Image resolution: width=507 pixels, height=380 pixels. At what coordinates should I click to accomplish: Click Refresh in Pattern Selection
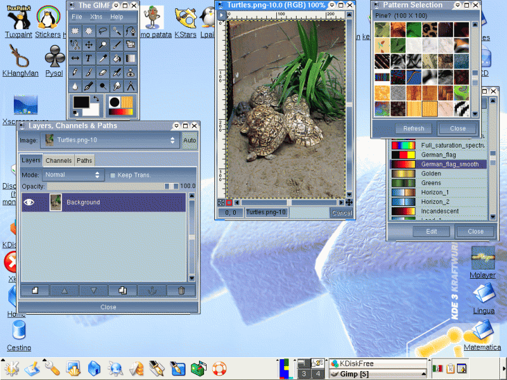coord(414,129)
